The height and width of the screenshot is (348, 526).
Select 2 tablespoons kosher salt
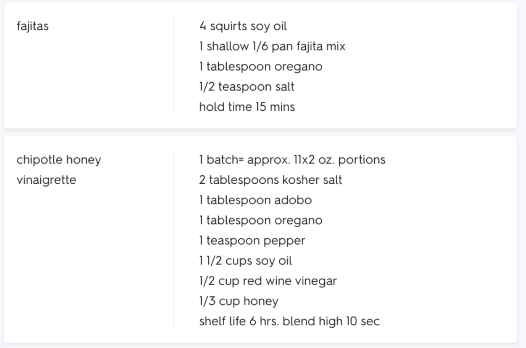point(270,180)
